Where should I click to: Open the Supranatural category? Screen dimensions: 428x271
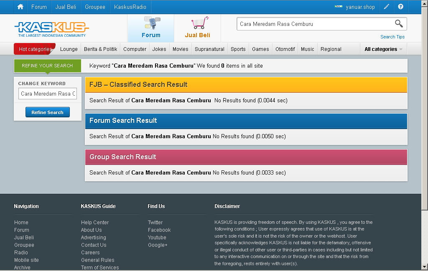[210, 49]
